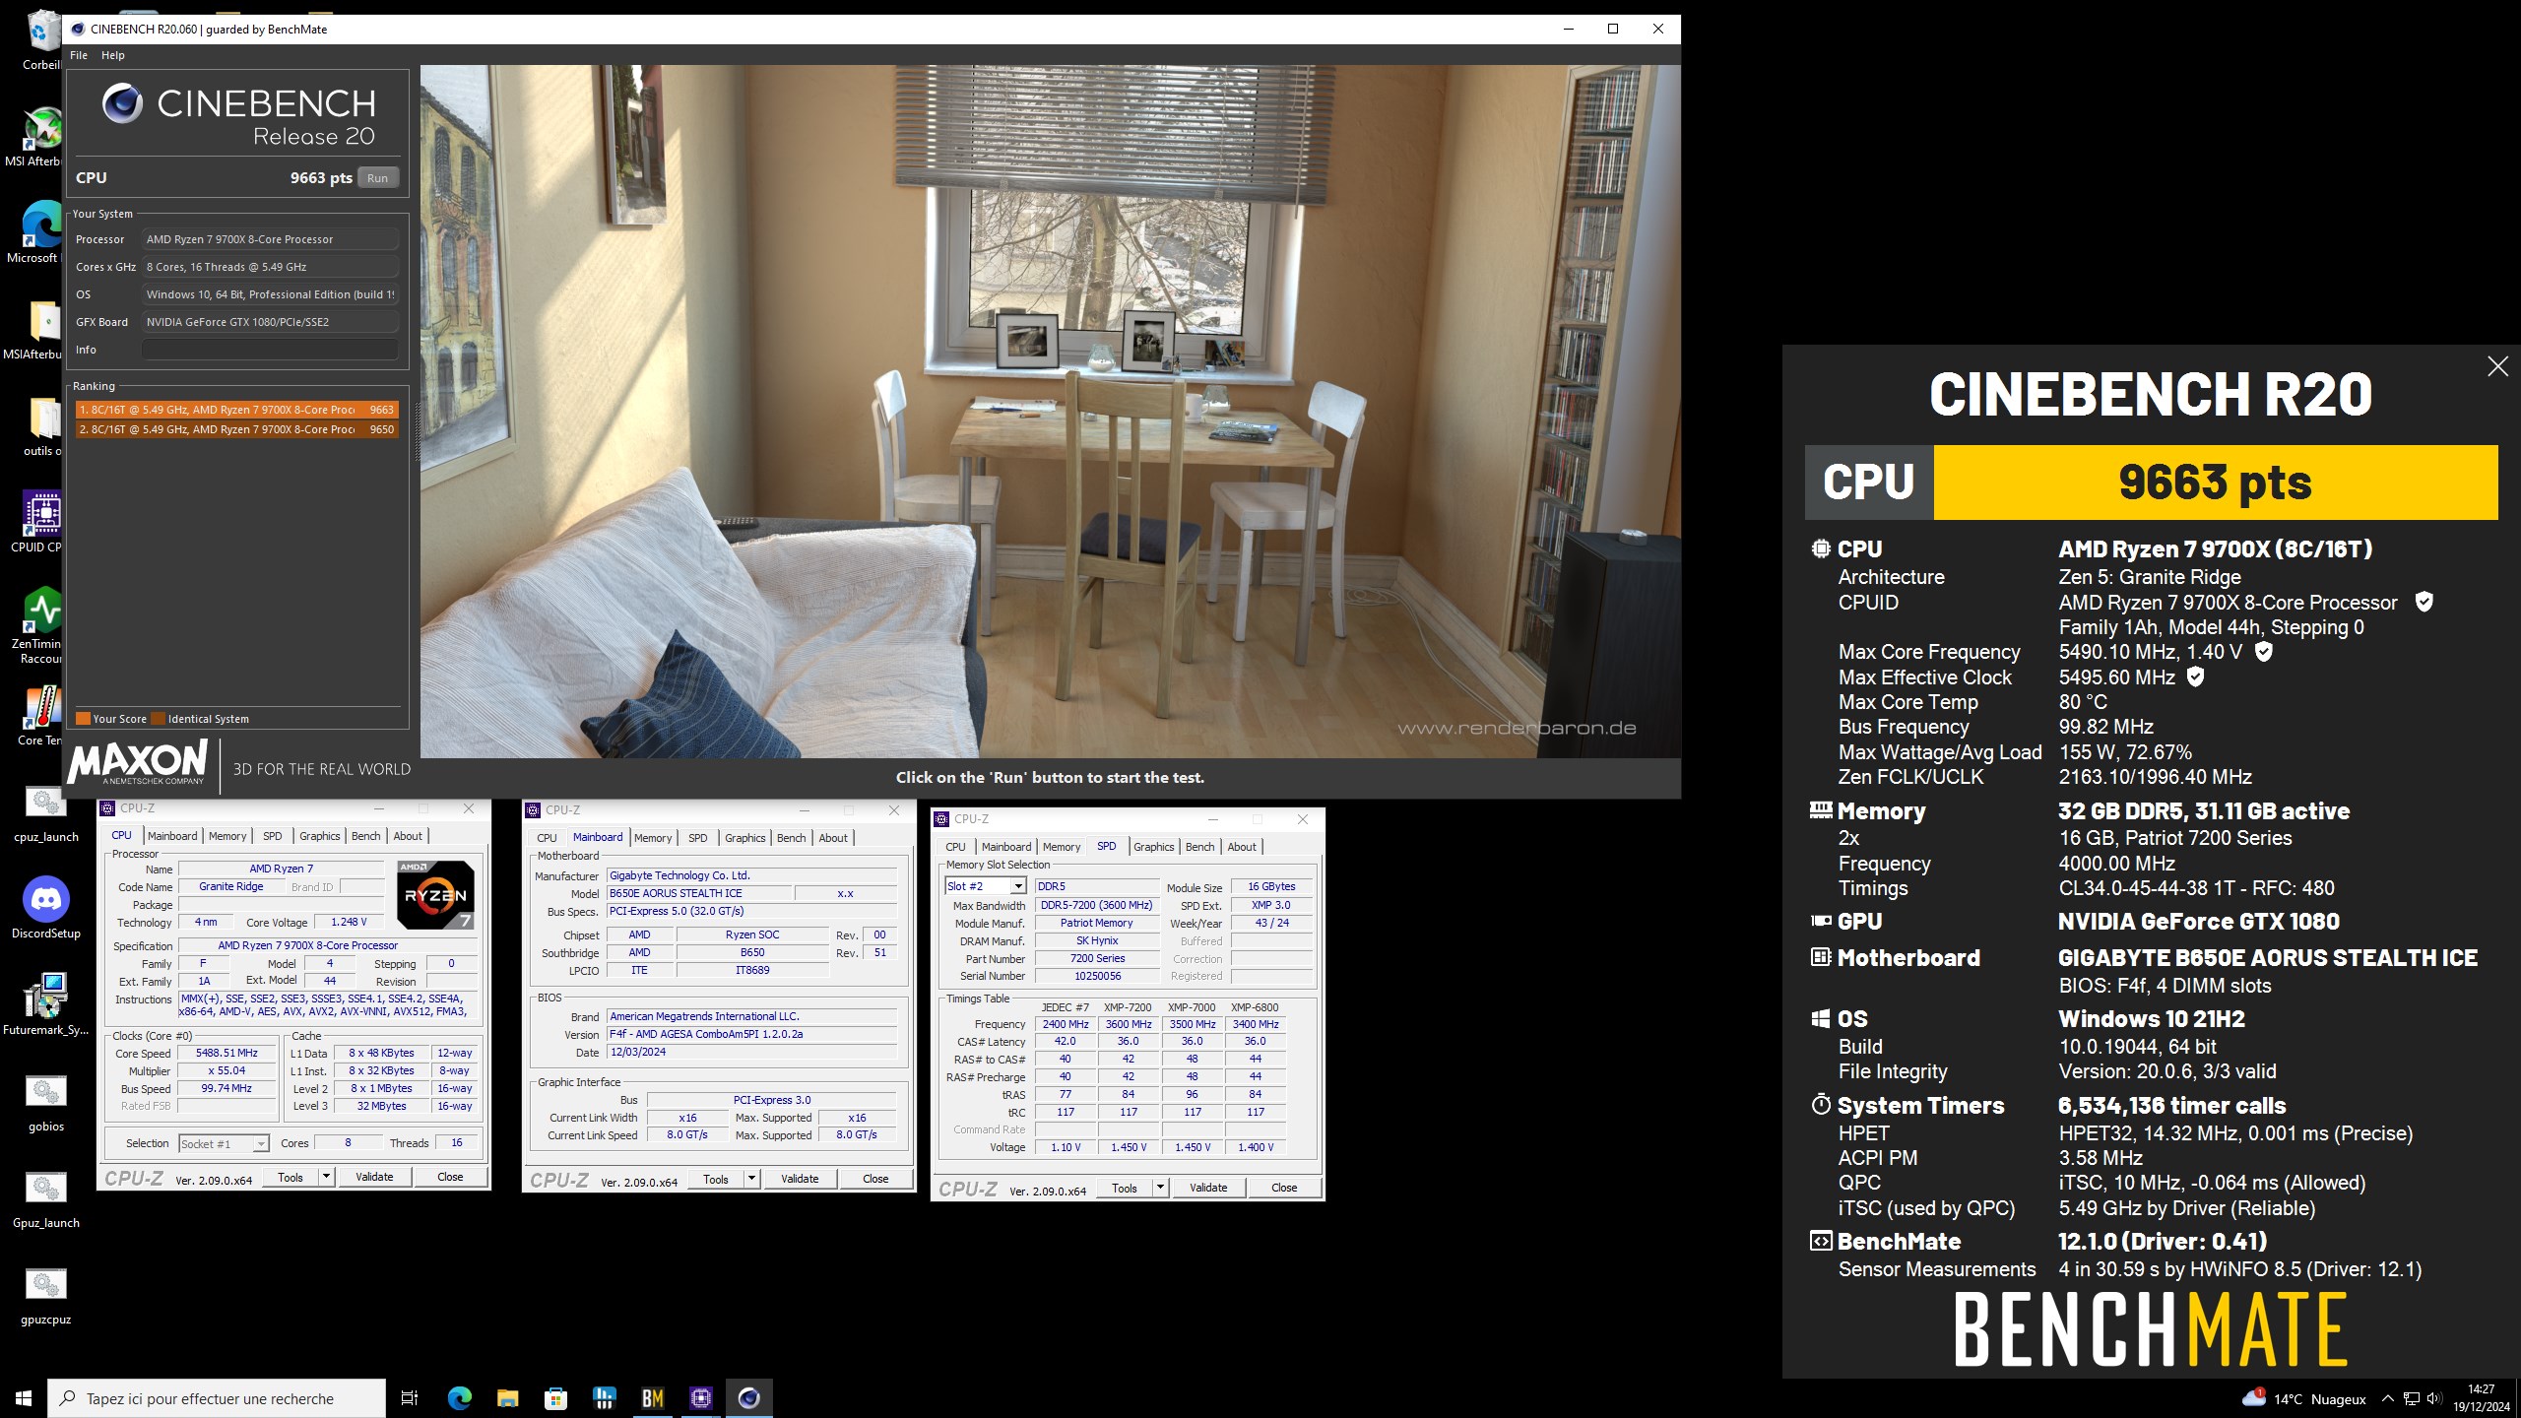Run the Cinebench CPU test
This screenshot has width=2521, height=1418.
click(x=378, y=178)
